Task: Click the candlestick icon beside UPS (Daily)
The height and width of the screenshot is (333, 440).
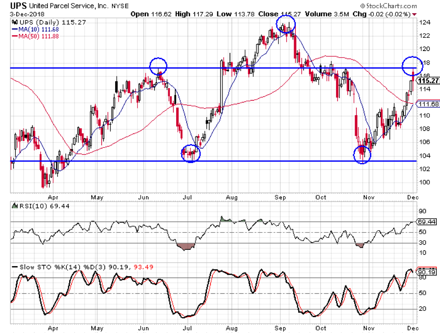Action: (x=14, y=22)
